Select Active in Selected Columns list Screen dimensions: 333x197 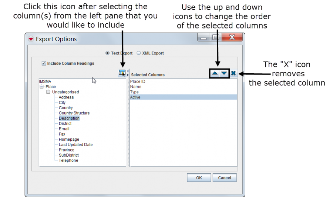pyautogui.click(x=135, y=97)
